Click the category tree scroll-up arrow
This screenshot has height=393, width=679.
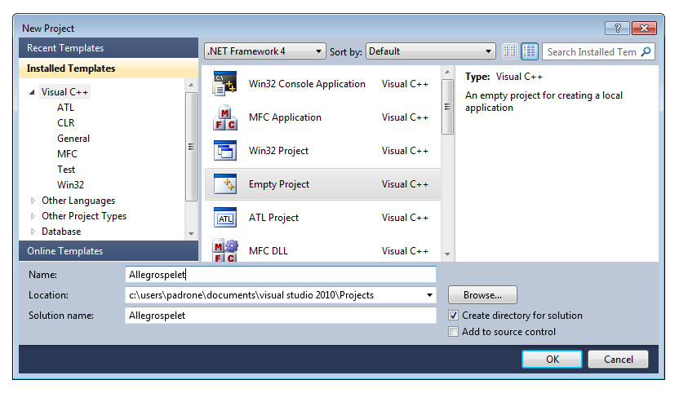(x=191, y=86)
